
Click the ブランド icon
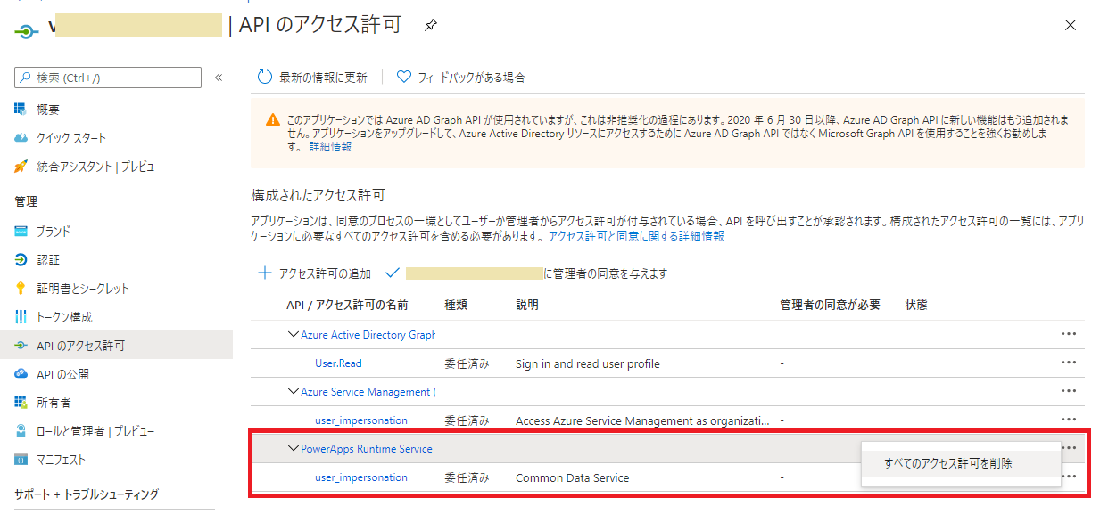[21, 232]
